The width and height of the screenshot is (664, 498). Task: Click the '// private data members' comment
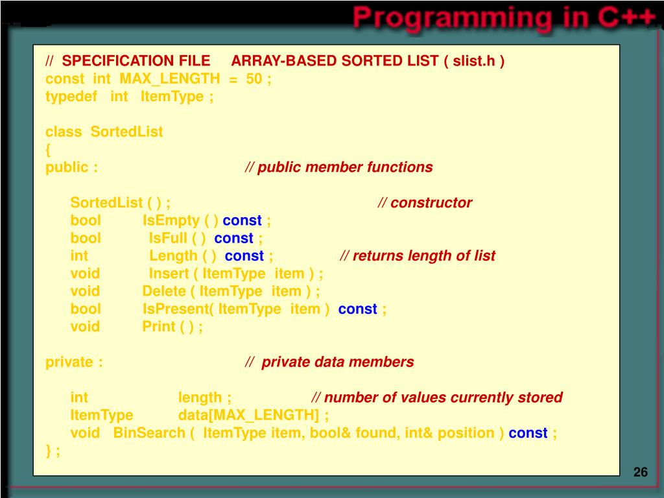[x=329, y=362]
